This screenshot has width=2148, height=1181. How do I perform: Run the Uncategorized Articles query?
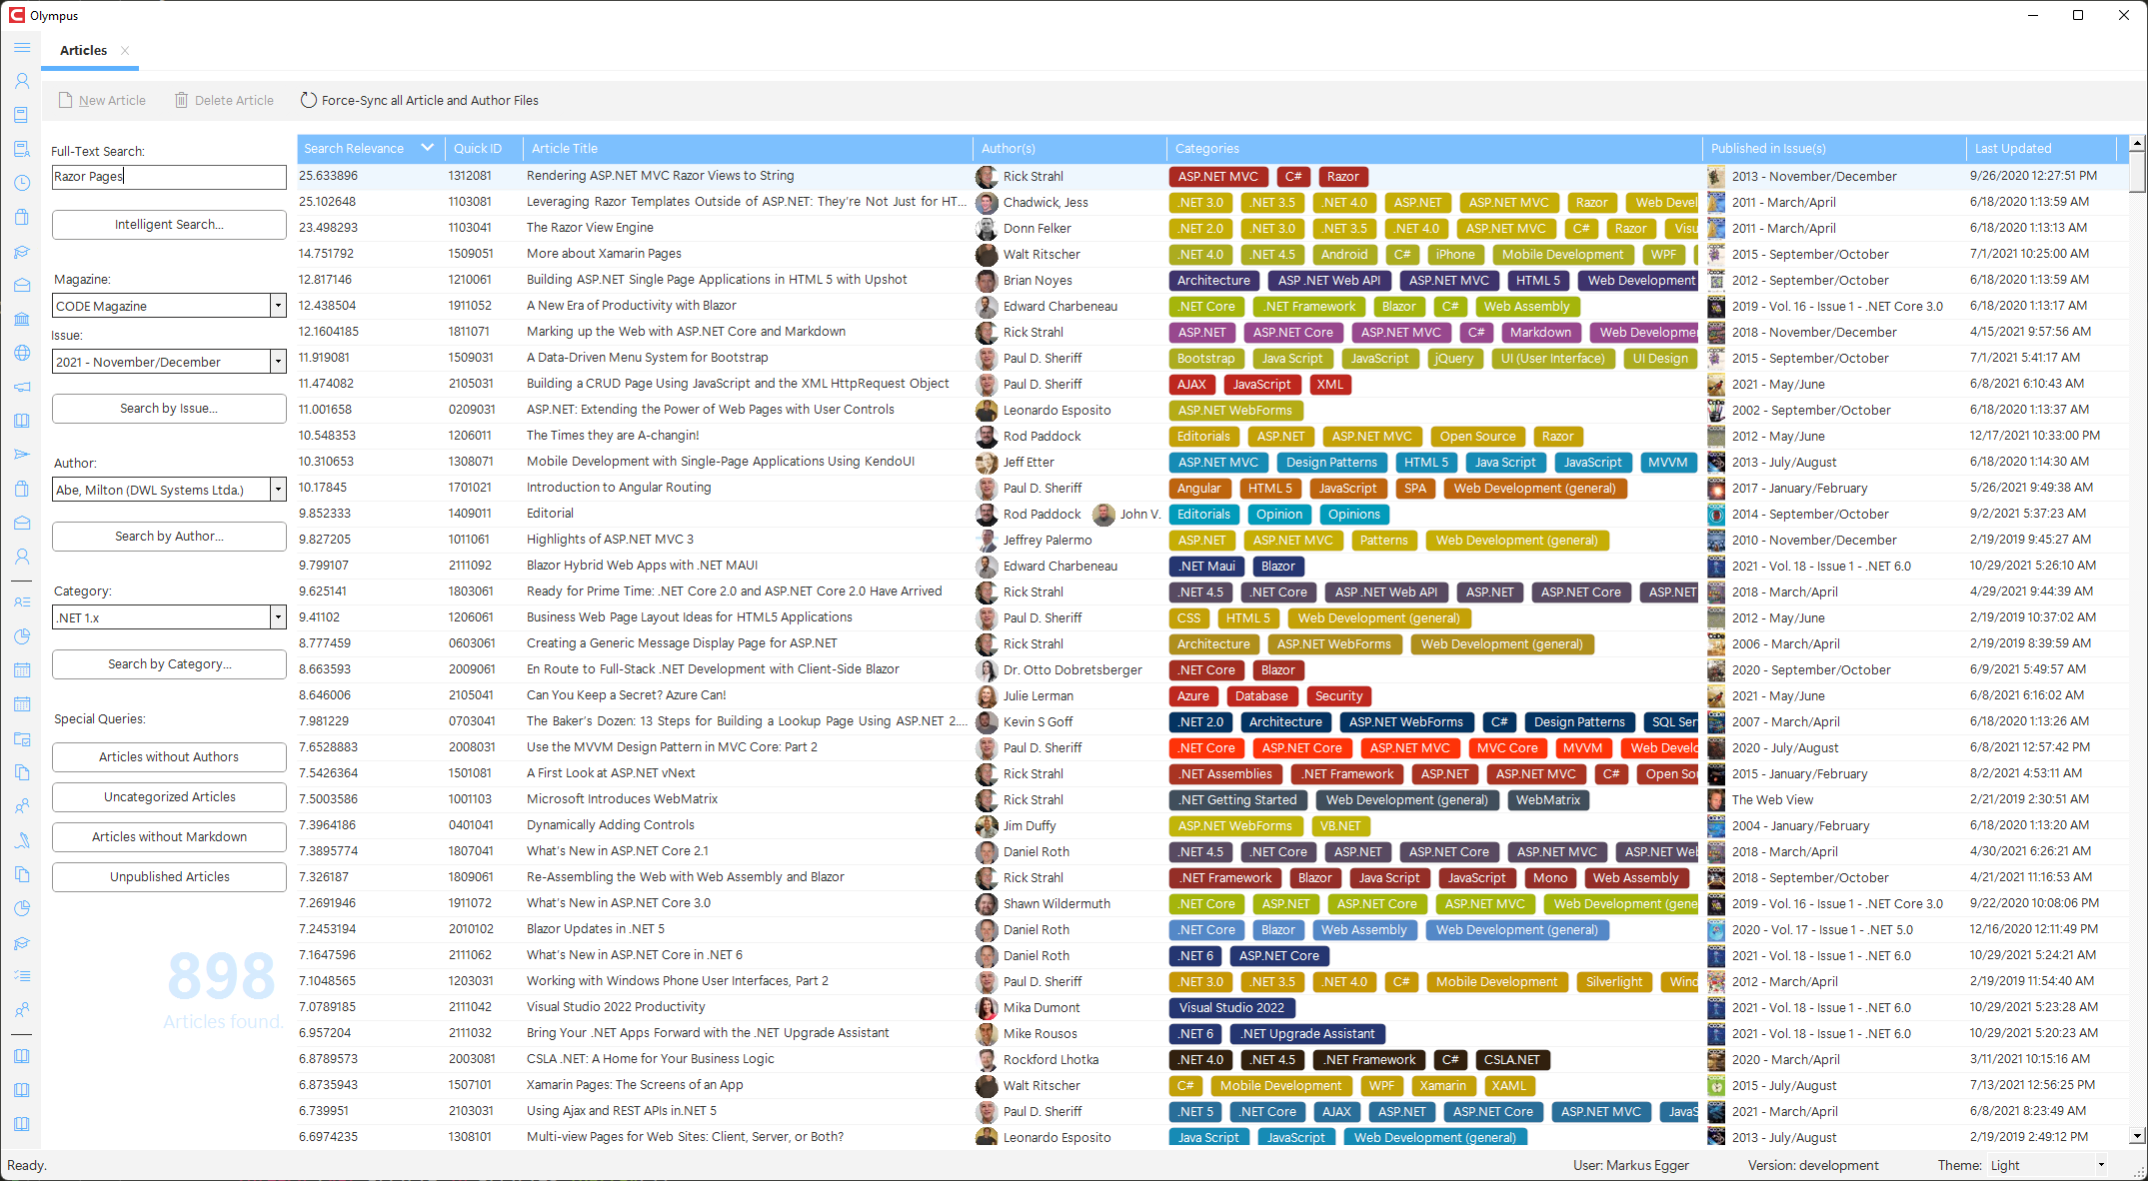[169, 797]
